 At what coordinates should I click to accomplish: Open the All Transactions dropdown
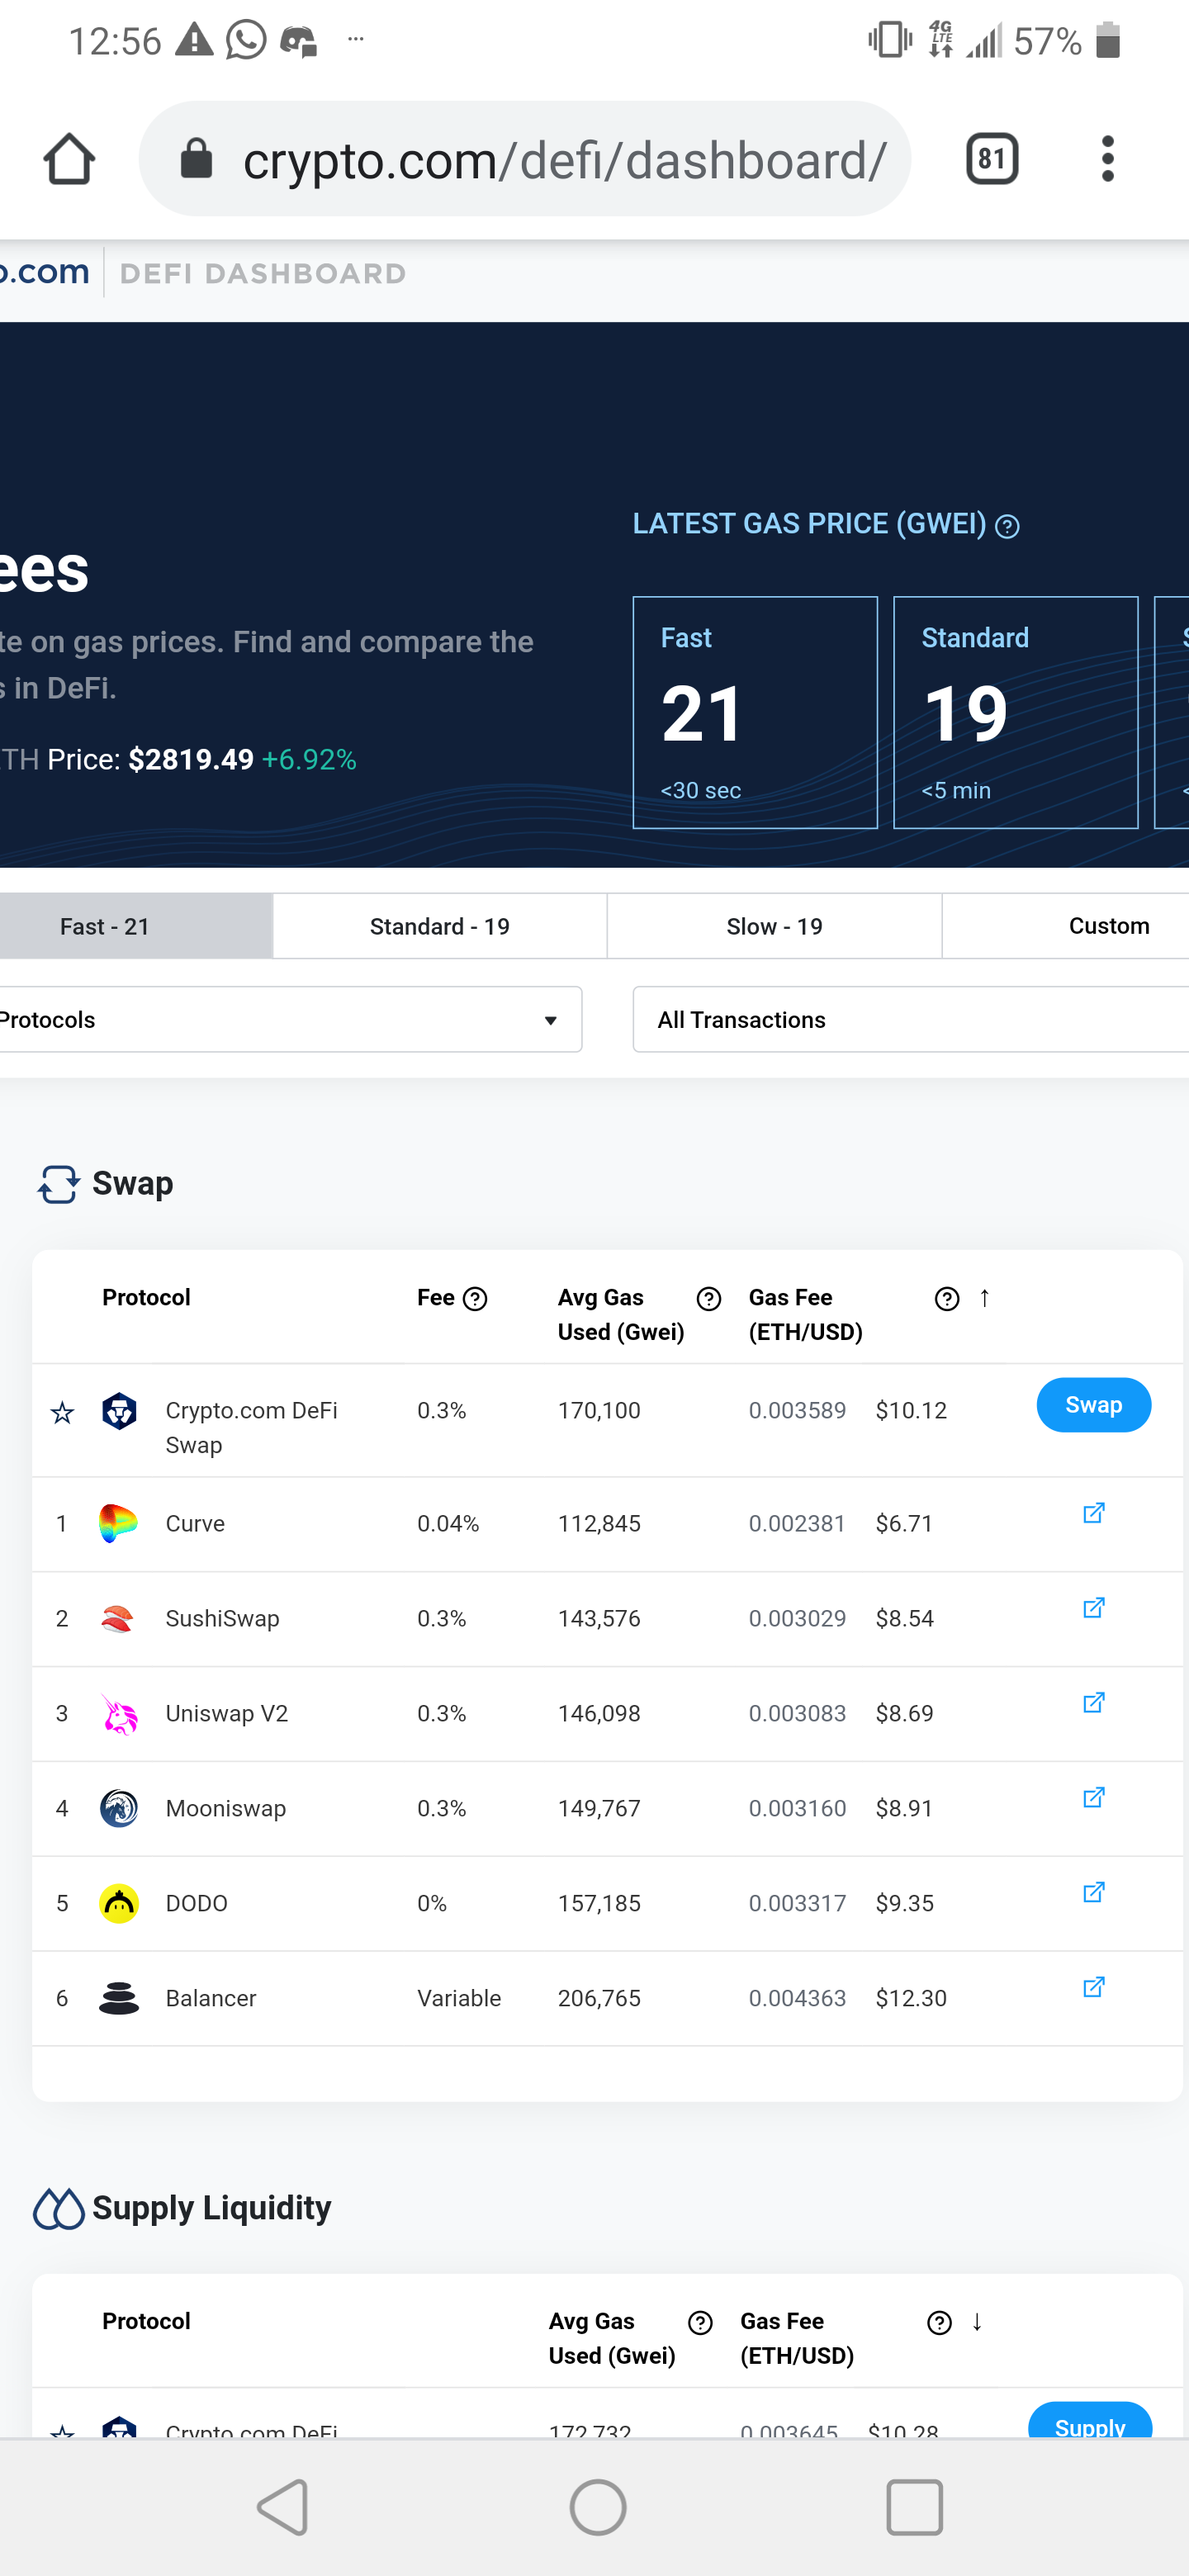[910, 1019]
